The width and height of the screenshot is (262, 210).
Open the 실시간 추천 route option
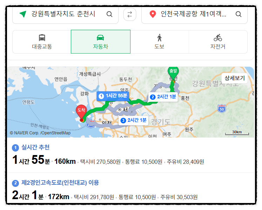click(x=35, y=147)
